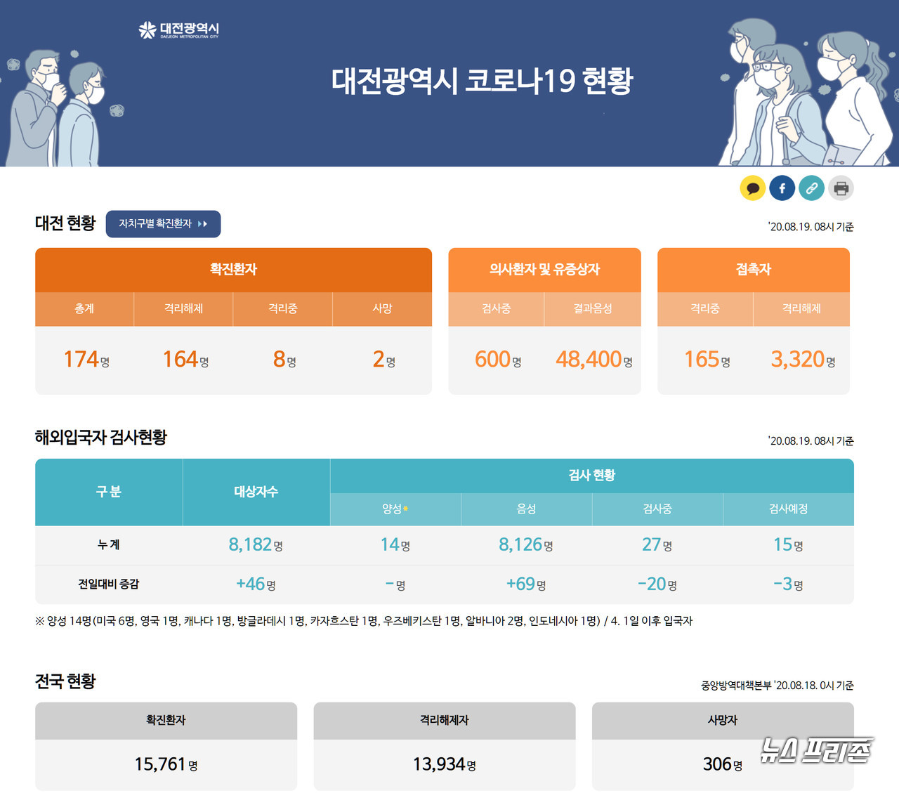Click the 중앙방역대책본부 date note

click(777, 686)
